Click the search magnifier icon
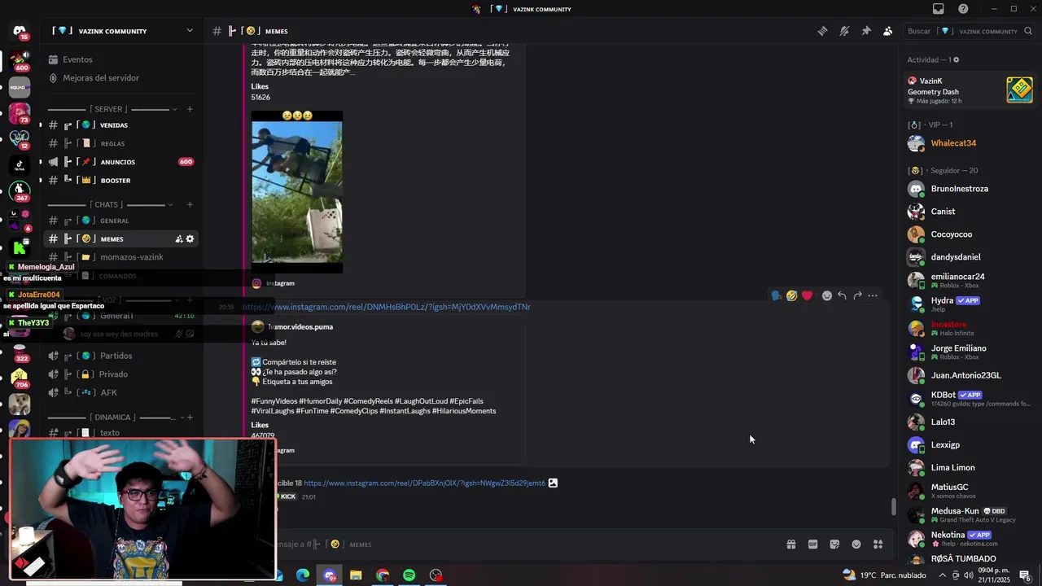 [1028, 31]
